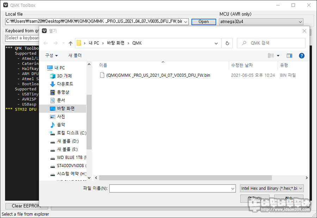Toggle the preview pane icon
Viewport: 317px width, 218px height.
289,56
